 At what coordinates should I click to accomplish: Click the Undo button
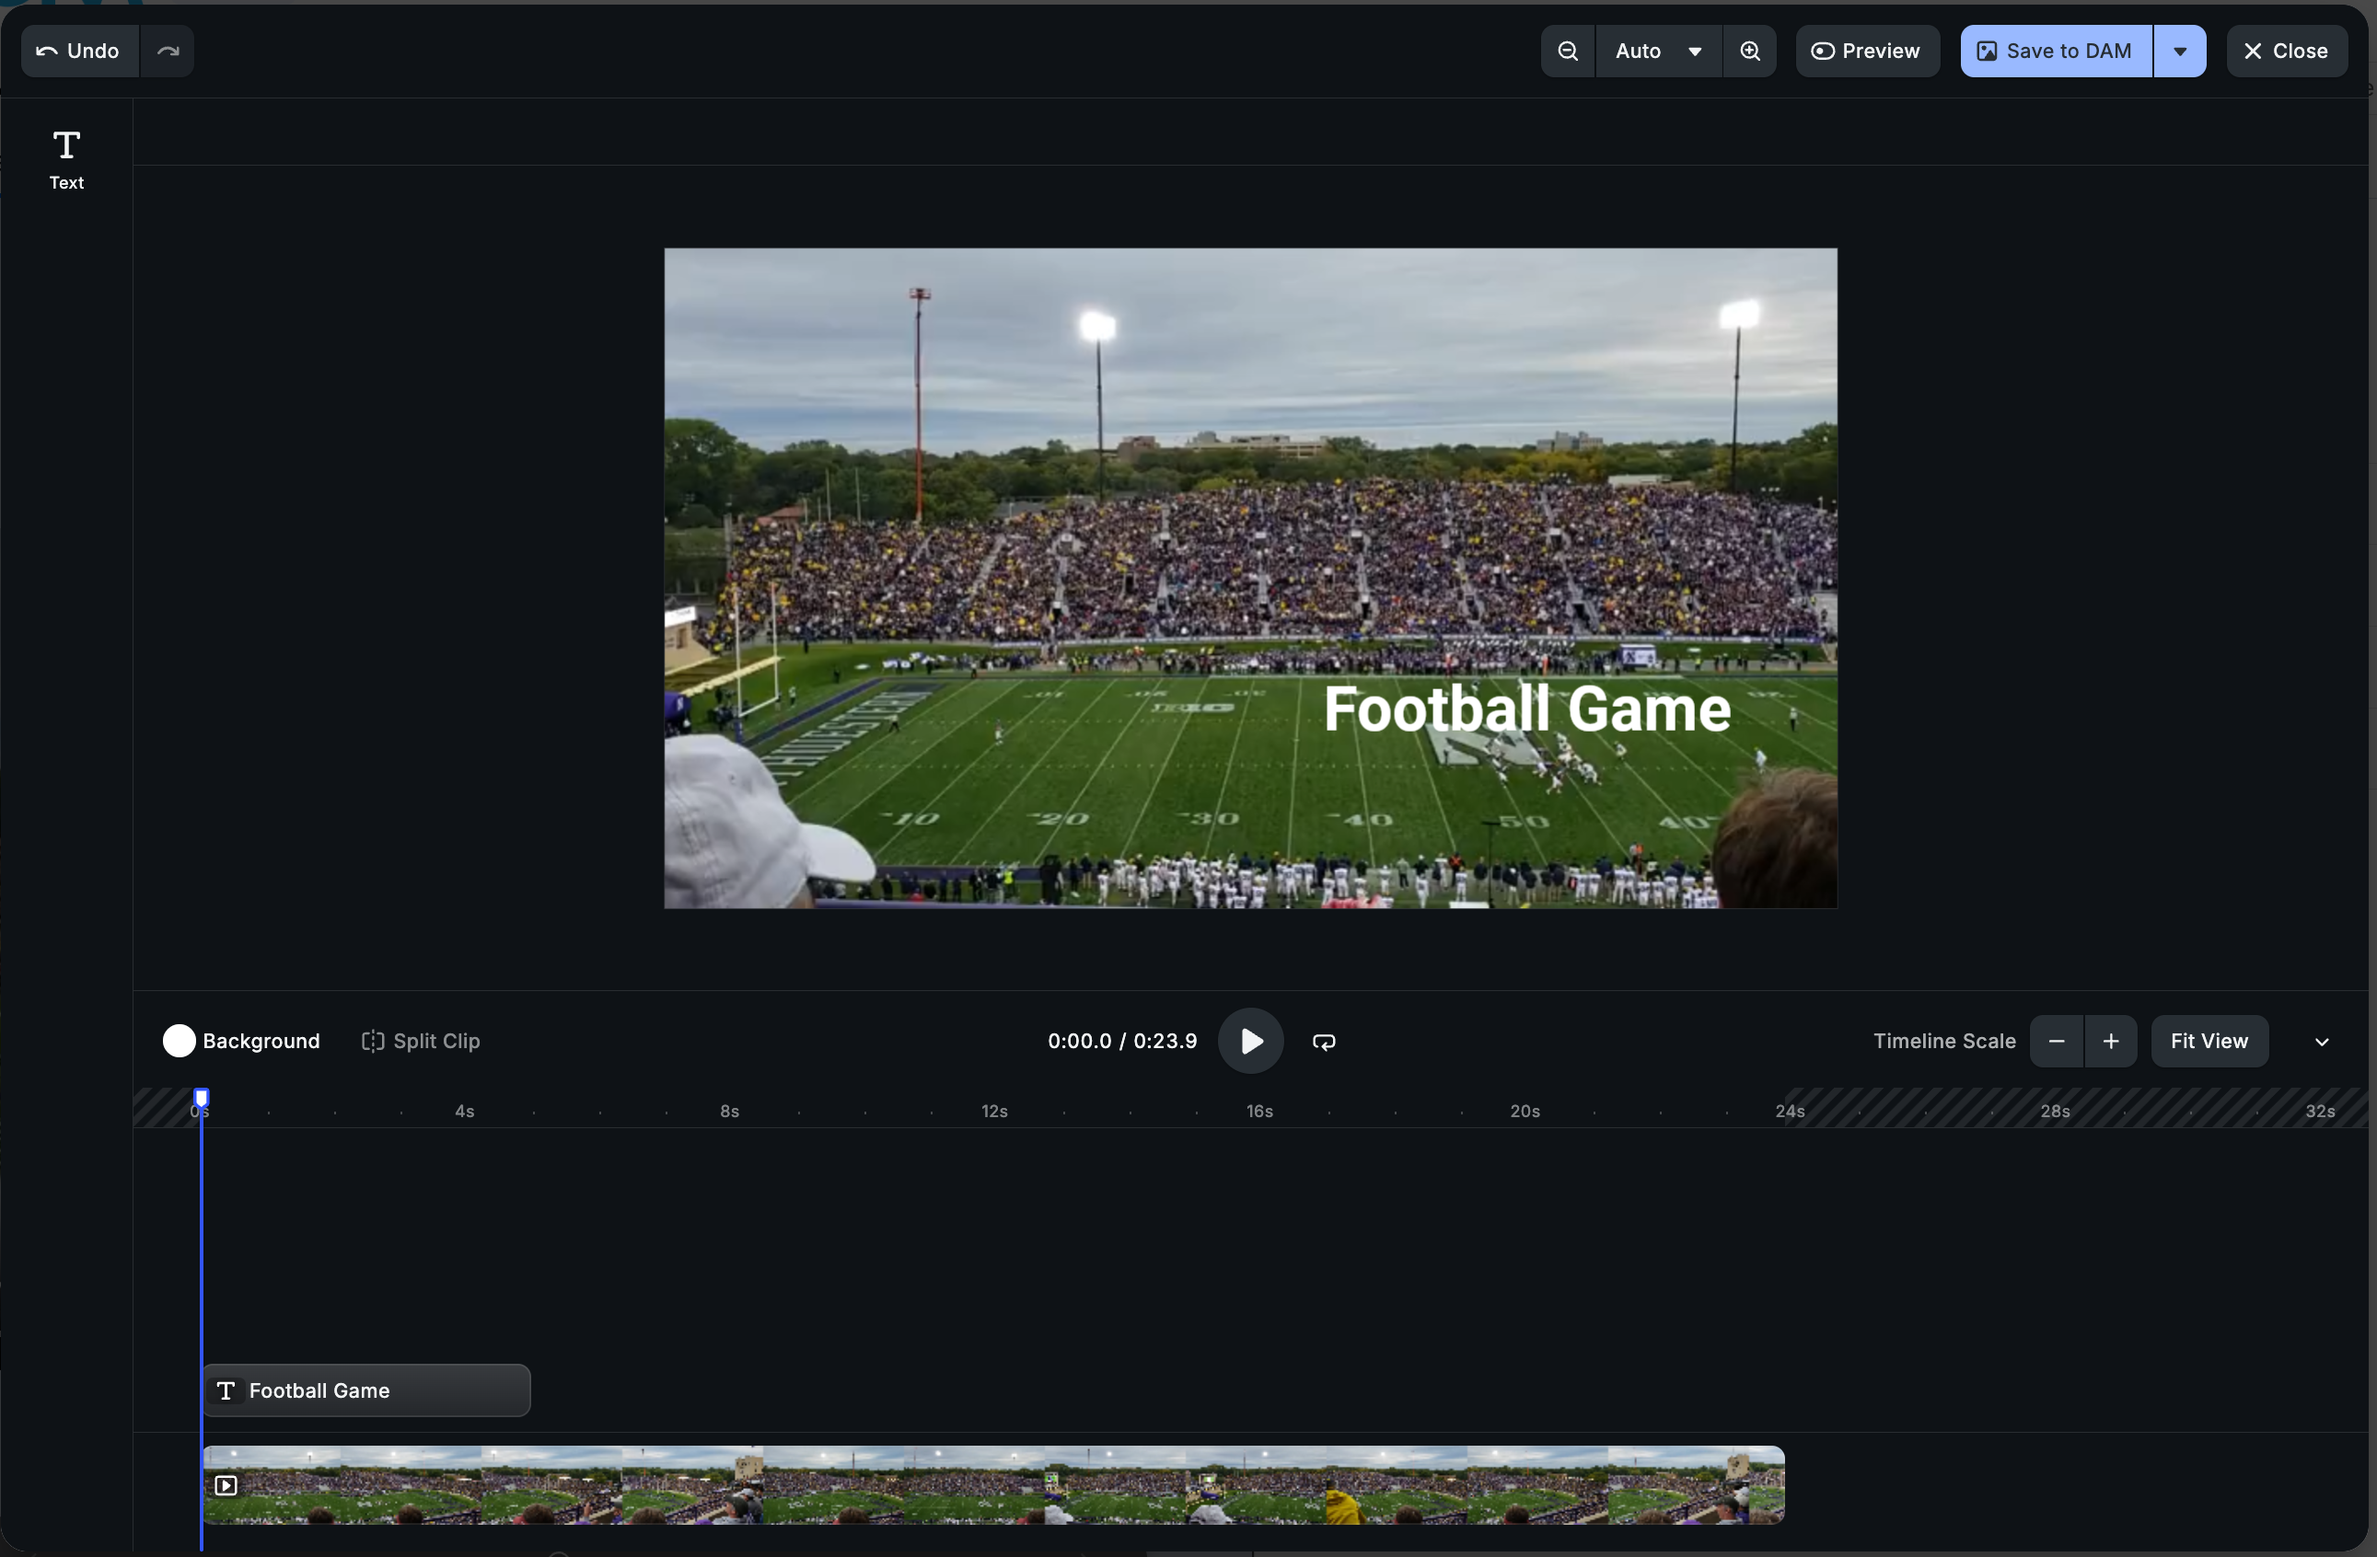pos(79,51)
